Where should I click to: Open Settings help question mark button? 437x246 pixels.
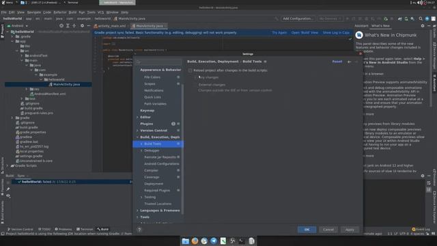coord(139,230)
